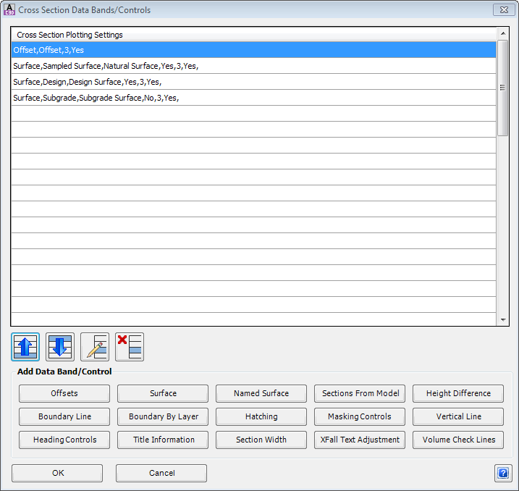
Task: Select the Subgrade Surface row
Action: (x=253, y=98)
